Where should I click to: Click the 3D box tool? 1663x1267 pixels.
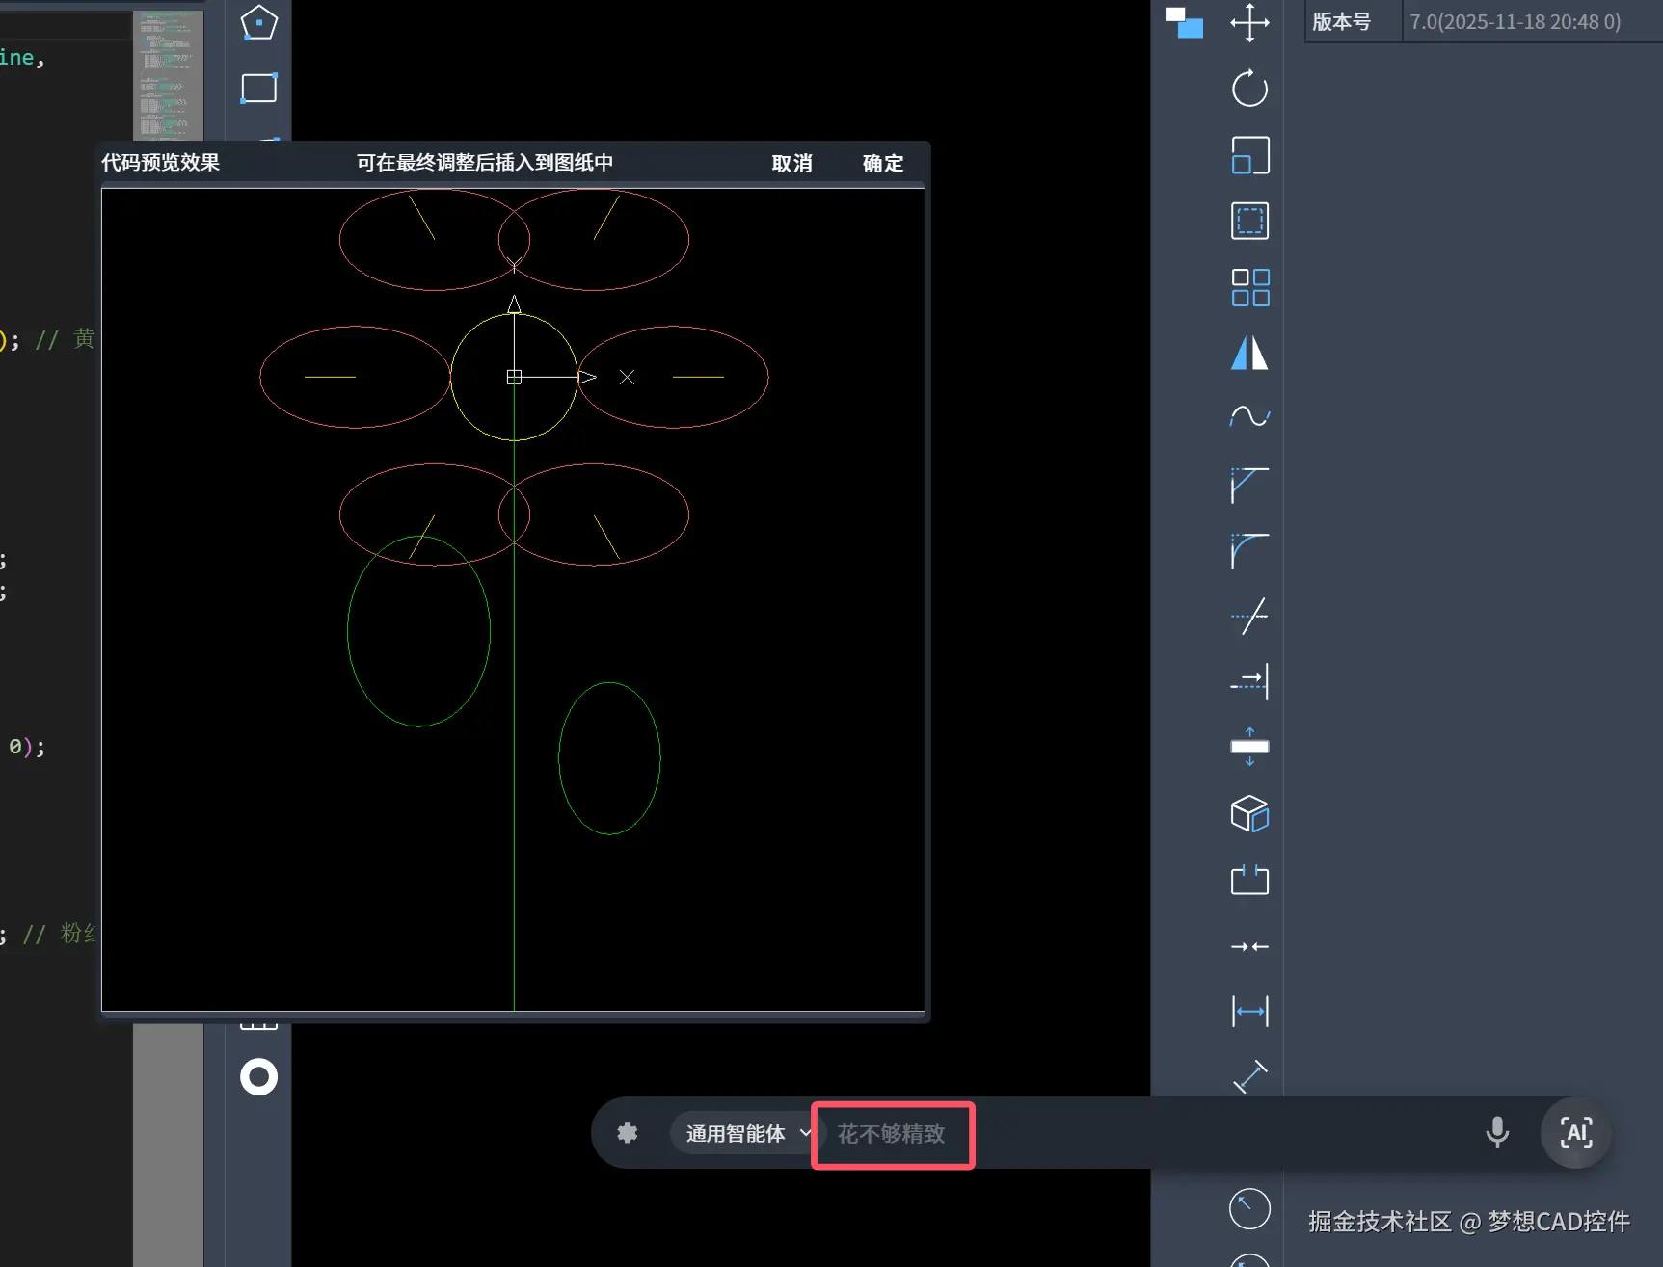[x=1248, y=812]
